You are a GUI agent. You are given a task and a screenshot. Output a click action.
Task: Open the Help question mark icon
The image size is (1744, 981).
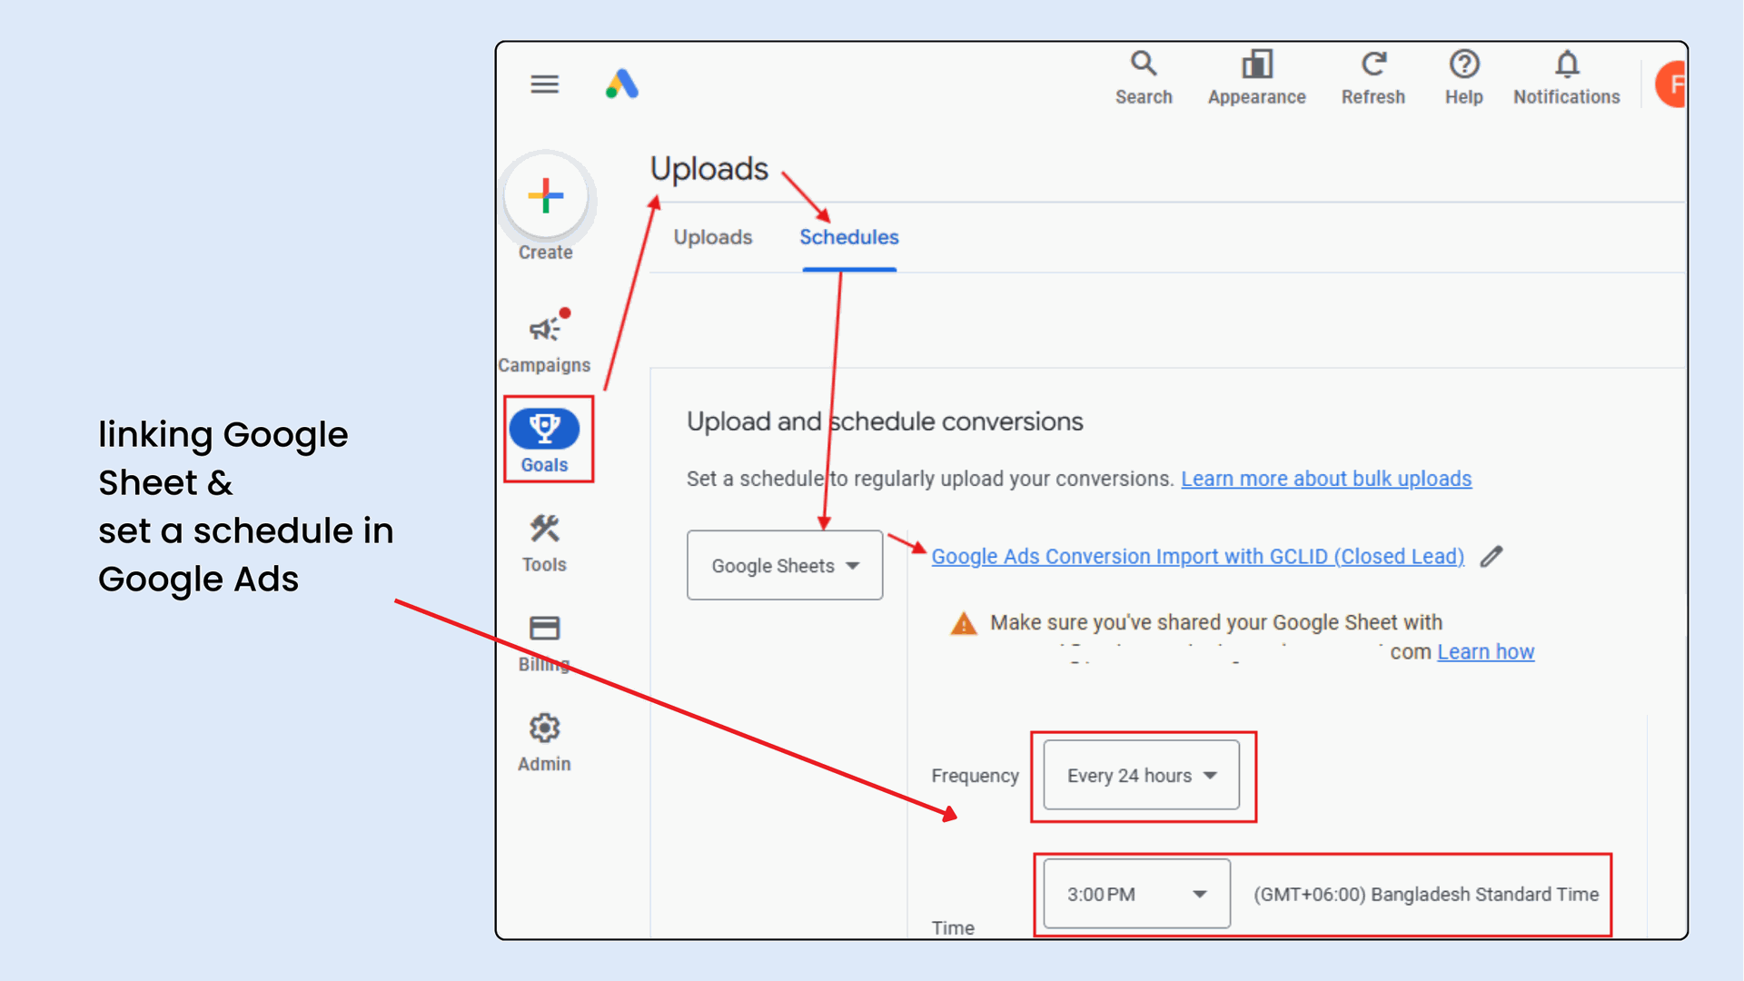click(1463, 64)
